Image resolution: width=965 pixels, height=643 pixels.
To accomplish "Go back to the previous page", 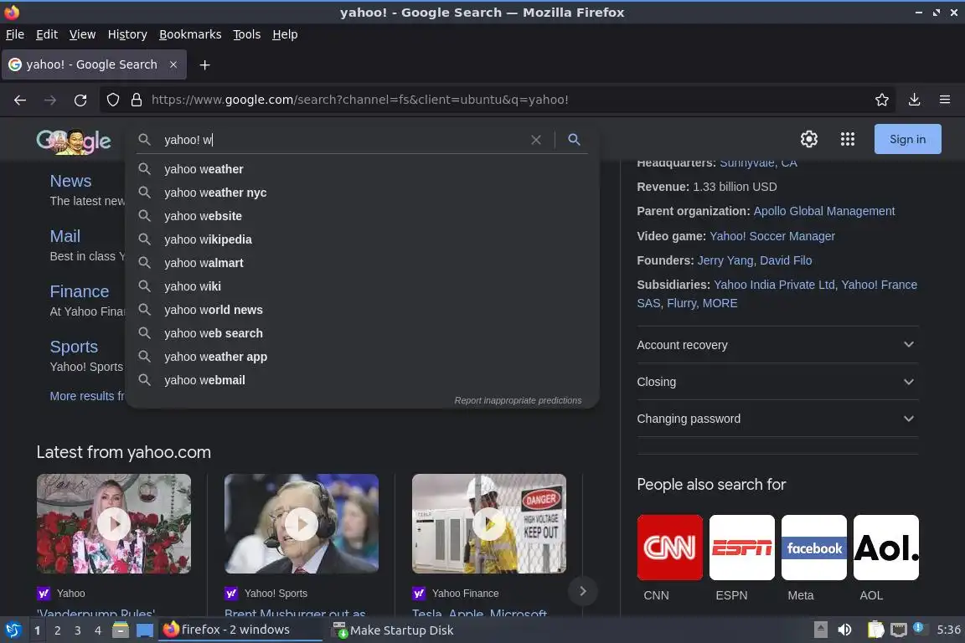I will coord(20,100).
